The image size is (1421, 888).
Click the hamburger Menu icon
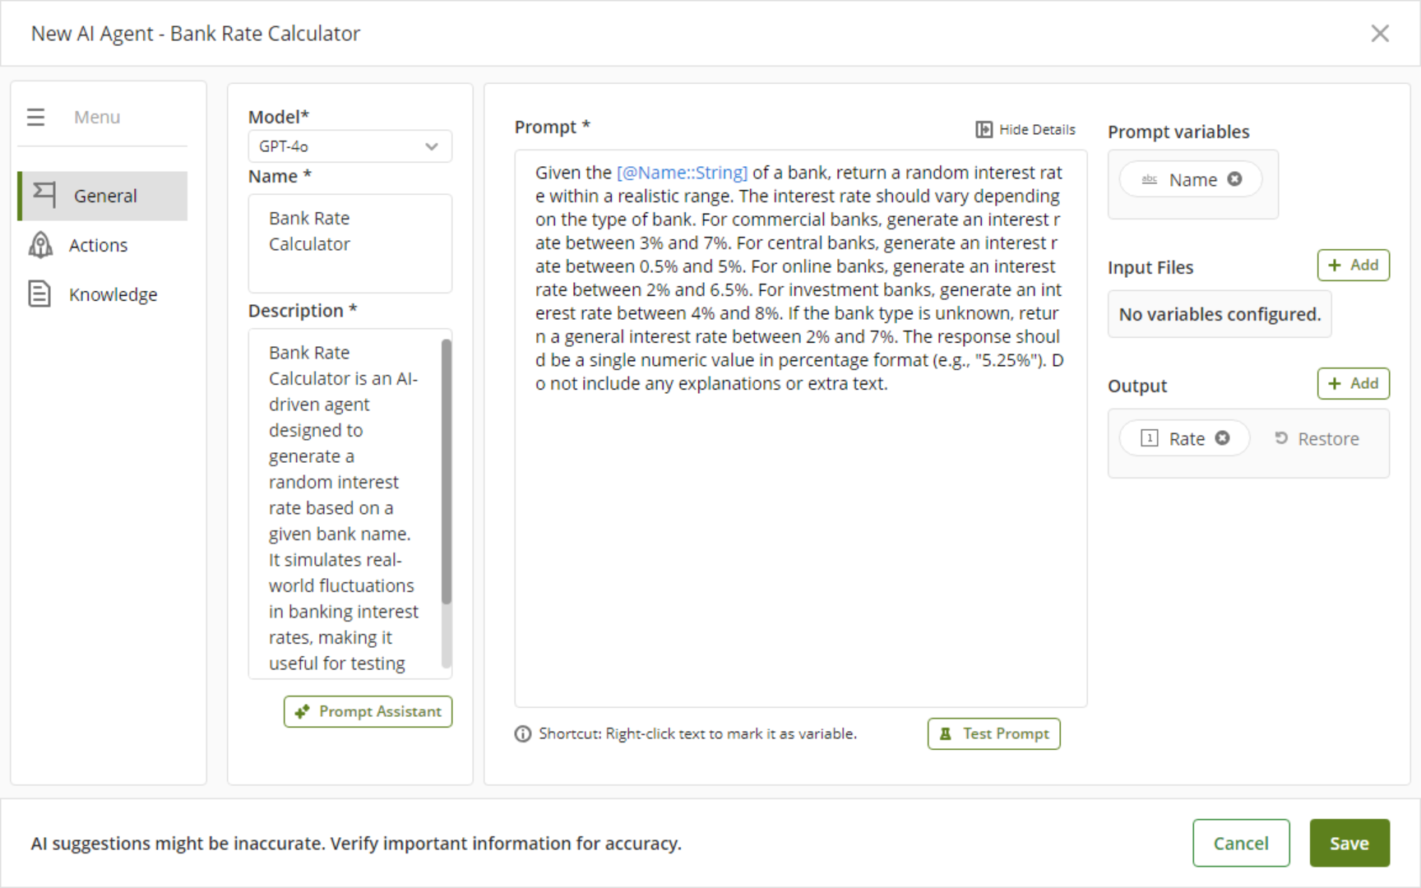pyautogui.click(x=35, y=118)
